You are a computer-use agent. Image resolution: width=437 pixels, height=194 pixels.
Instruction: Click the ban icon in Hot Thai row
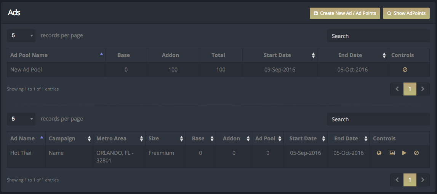pyautogui.click(x=416, y=153)
